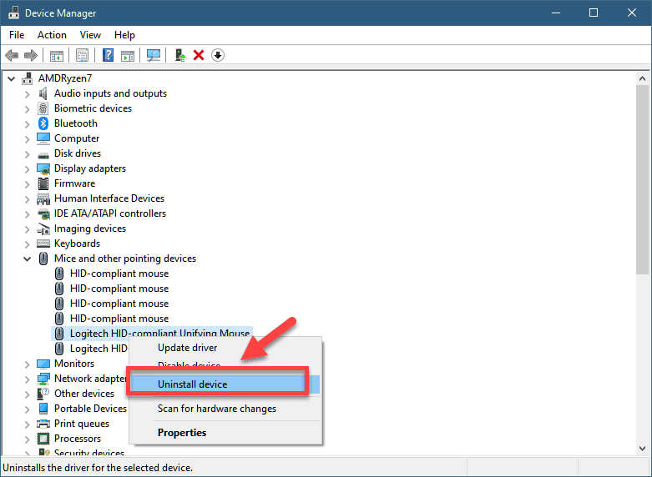Select the Biometric devices label
Screen dimensions: 652x477
[93, 108]
